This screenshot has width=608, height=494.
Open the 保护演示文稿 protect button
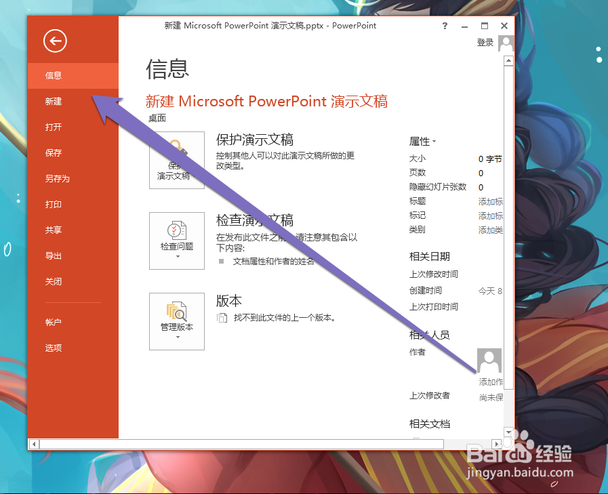click(177, 160)
